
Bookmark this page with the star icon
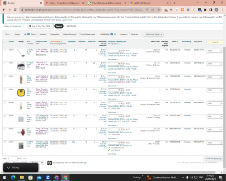point(158,10)
